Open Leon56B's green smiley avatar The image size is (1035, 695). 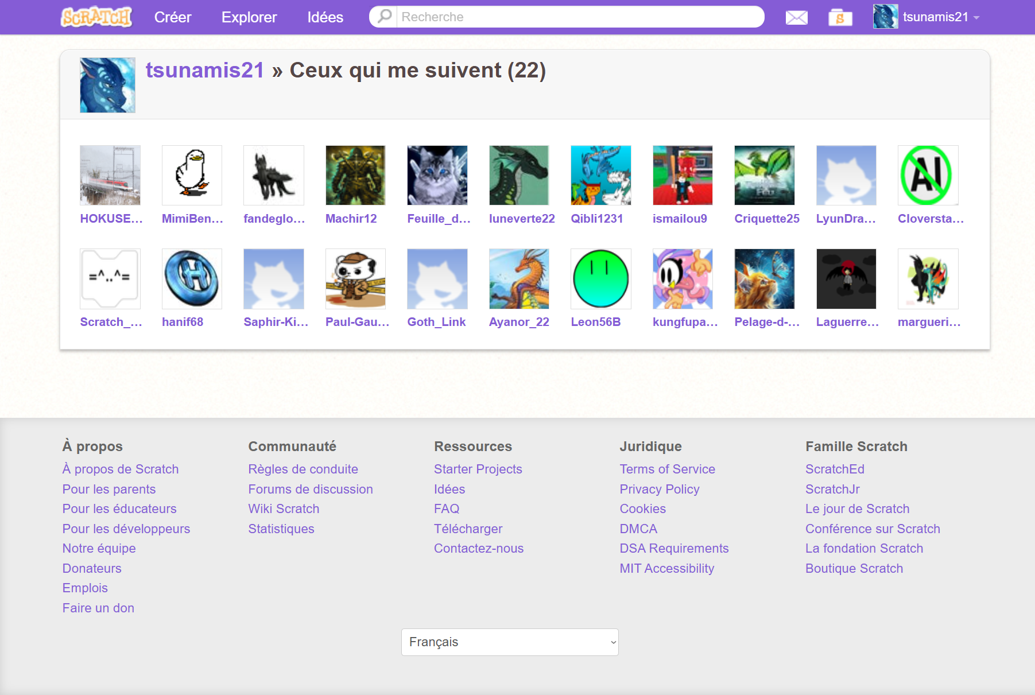click(x=600, y=278)
